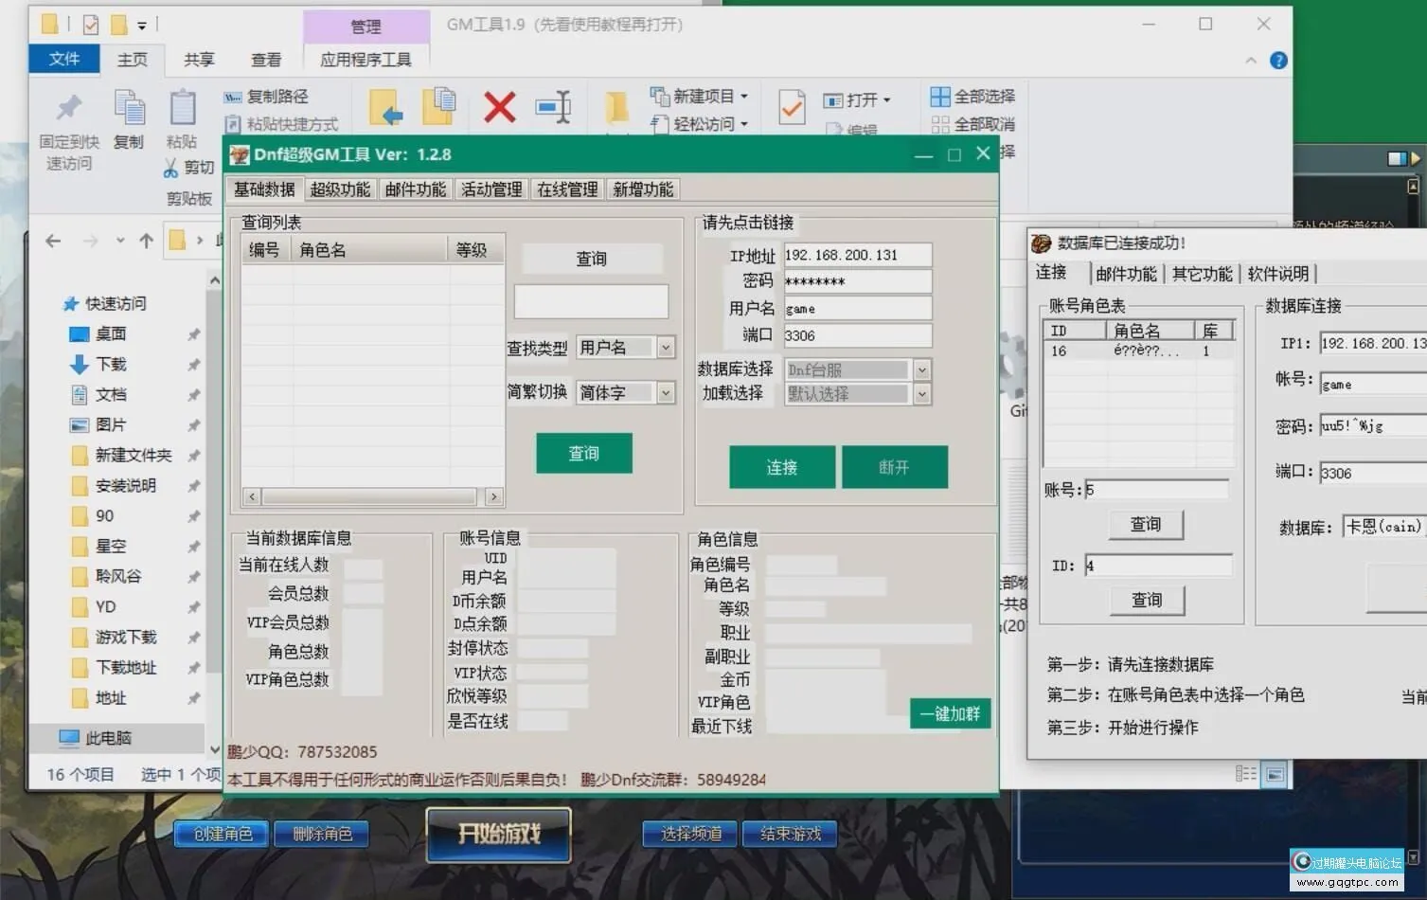This screenshot has width=1427, height=900.
Task: Click the move-to folder arrow icon
Action: point(384,107)
